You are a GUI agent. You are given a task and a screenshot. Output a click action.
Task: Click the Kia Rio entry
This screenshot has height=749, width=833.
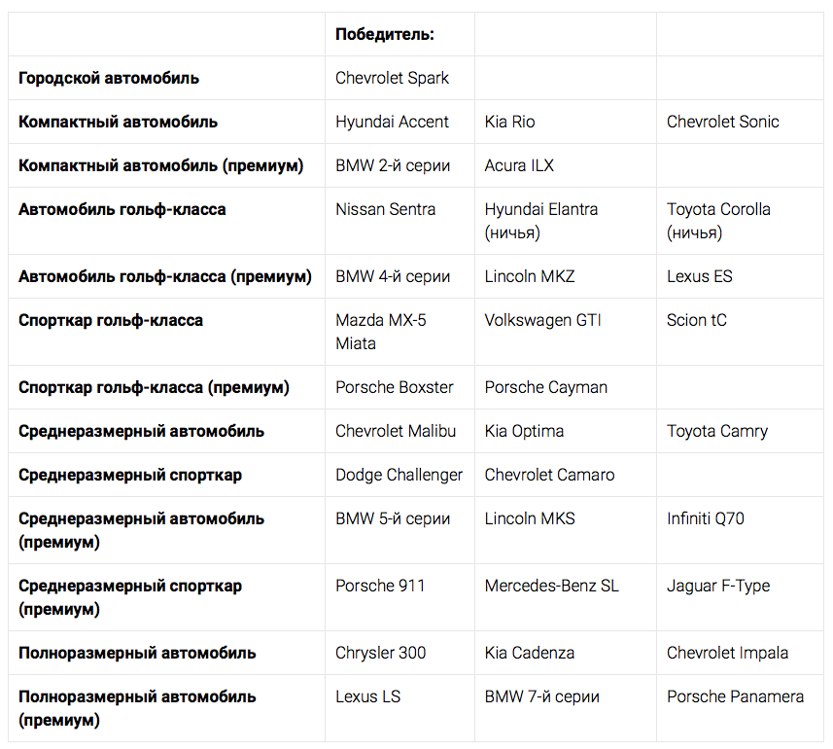click(x=509, y=122)
